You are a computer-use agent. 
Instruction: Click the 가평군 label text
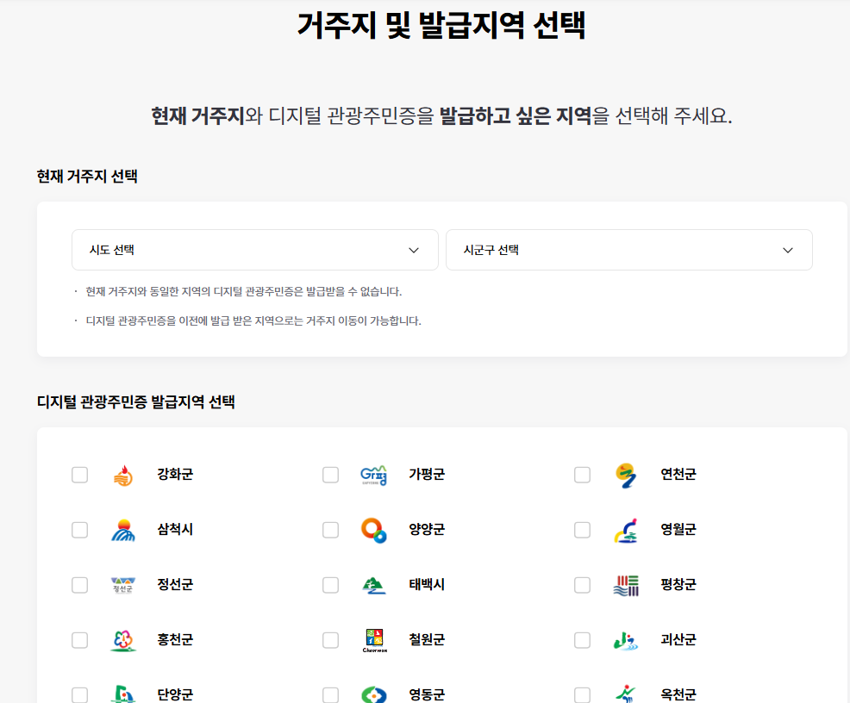[427, 475]
